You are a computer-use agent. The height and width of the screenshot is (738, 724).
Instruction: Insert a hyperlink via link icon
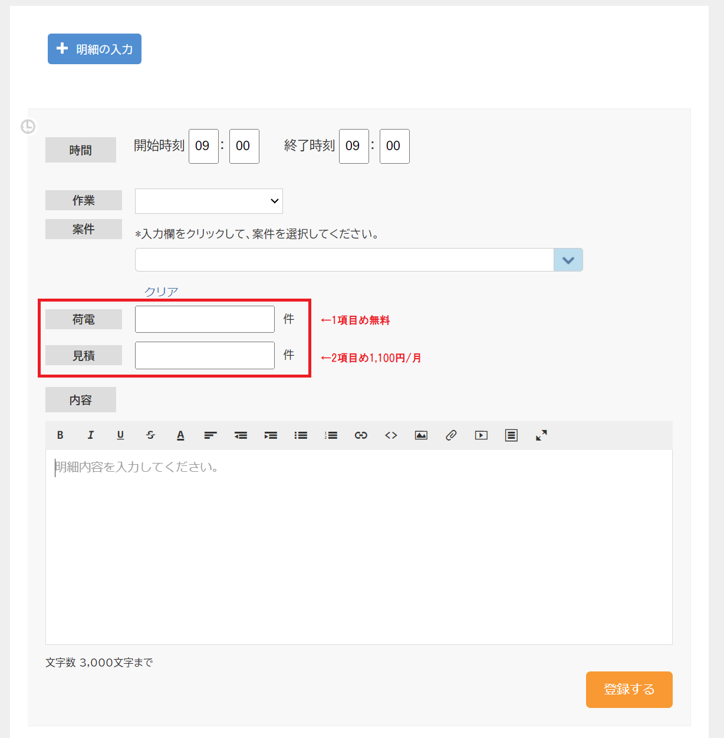[x=361, y=435]
